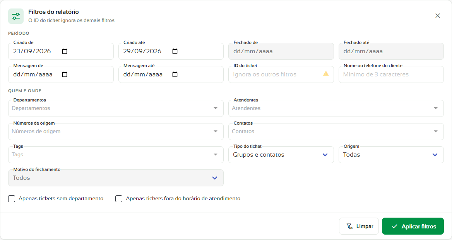The height and width of the screenshot is (240, 452).
Task: Click the Fechado até date field
Action: click(x=391, y=51)
